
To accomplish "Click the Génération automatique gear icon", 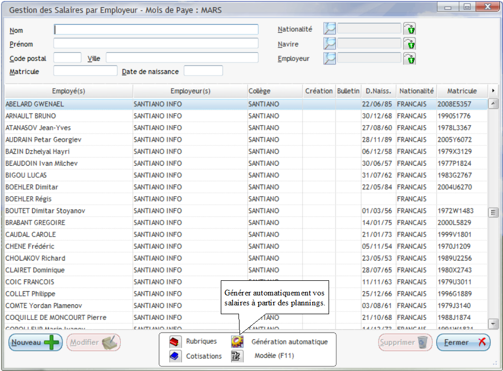I will pos(237,342).
